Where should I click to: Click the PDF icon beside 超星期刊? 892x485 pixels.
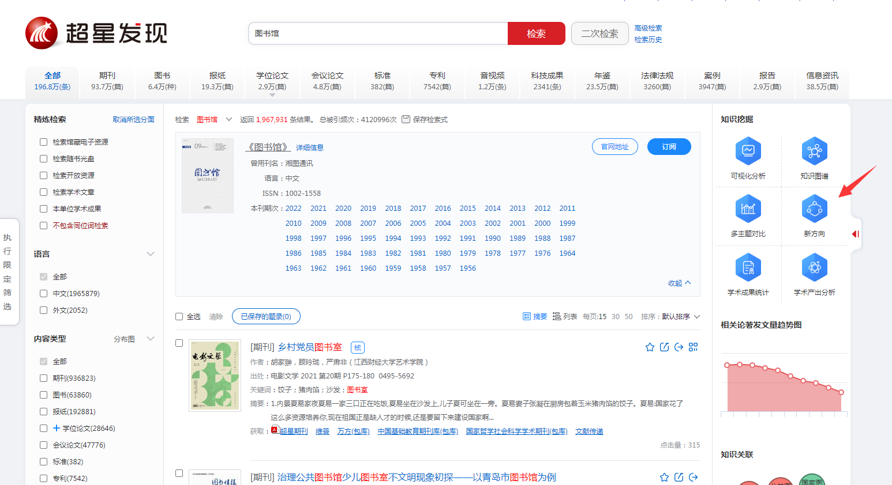pos(275,430)
